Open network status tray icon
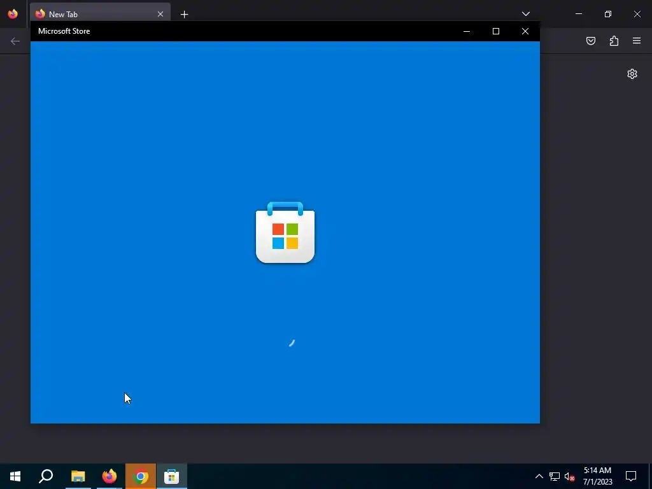Image resolution: width=652 pixels, height=489 pixels. click(x=555, y=476)
